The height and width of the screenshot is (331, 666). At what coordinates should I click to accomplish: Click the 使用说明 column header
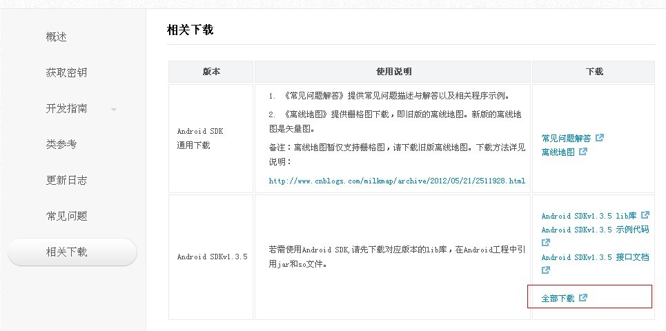(393, 72)
